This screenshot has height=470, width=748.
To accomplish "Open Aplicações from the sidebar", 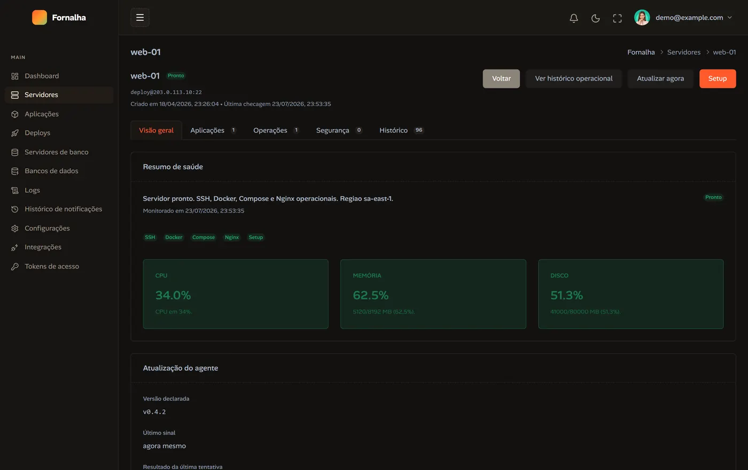I will point(59,114).
